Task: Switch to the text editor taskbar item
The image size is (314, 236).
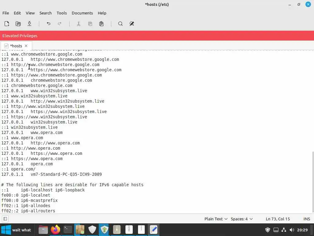Action: pyautogui.click(x=153, y=230)
